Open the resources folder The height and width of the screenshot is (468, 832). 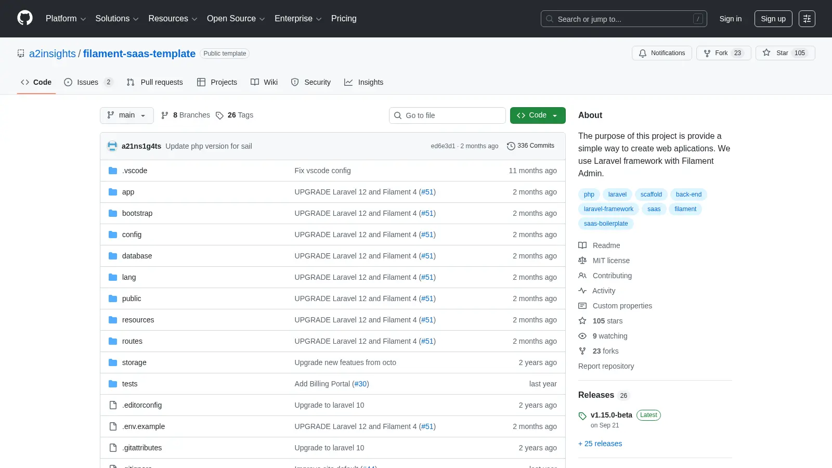coord(138,320)
